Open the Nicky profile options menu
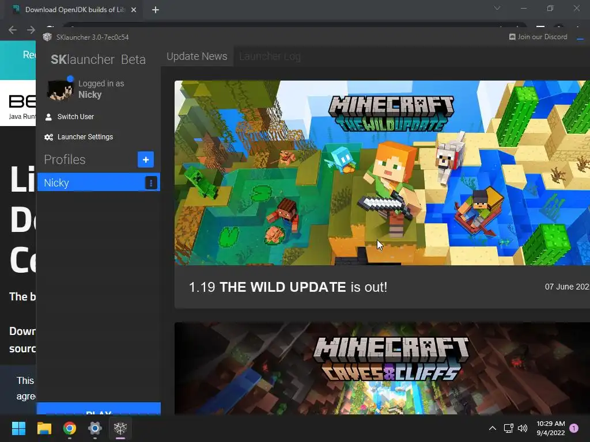 tap(151, 182)
